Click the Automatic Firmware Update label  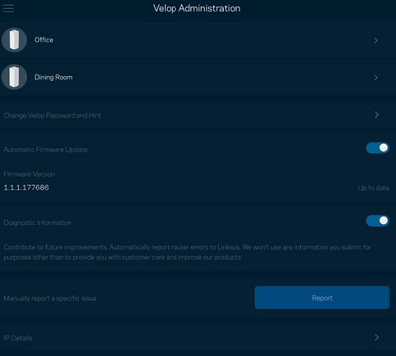click(45, 150)
